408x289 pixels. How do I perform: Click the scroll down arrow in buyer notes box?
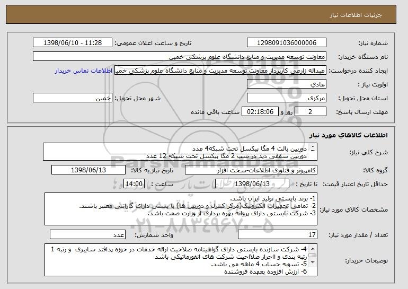click(x=313, y=262)
